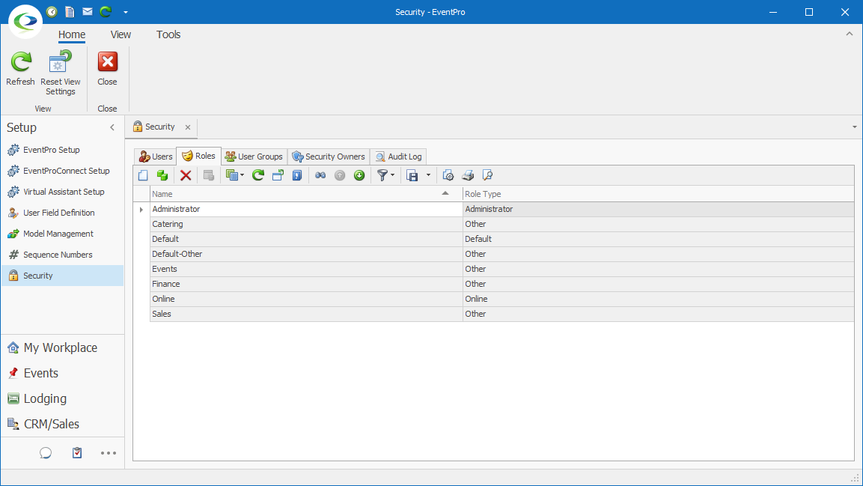Open the Audit Log tab
This screenshot has height=486, width=863.
[x=398, y=157]
